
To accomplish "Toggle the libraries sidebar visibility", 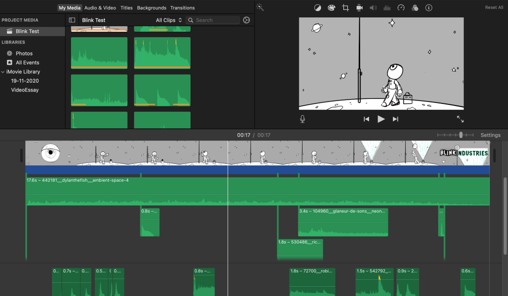I will point(72,20).
